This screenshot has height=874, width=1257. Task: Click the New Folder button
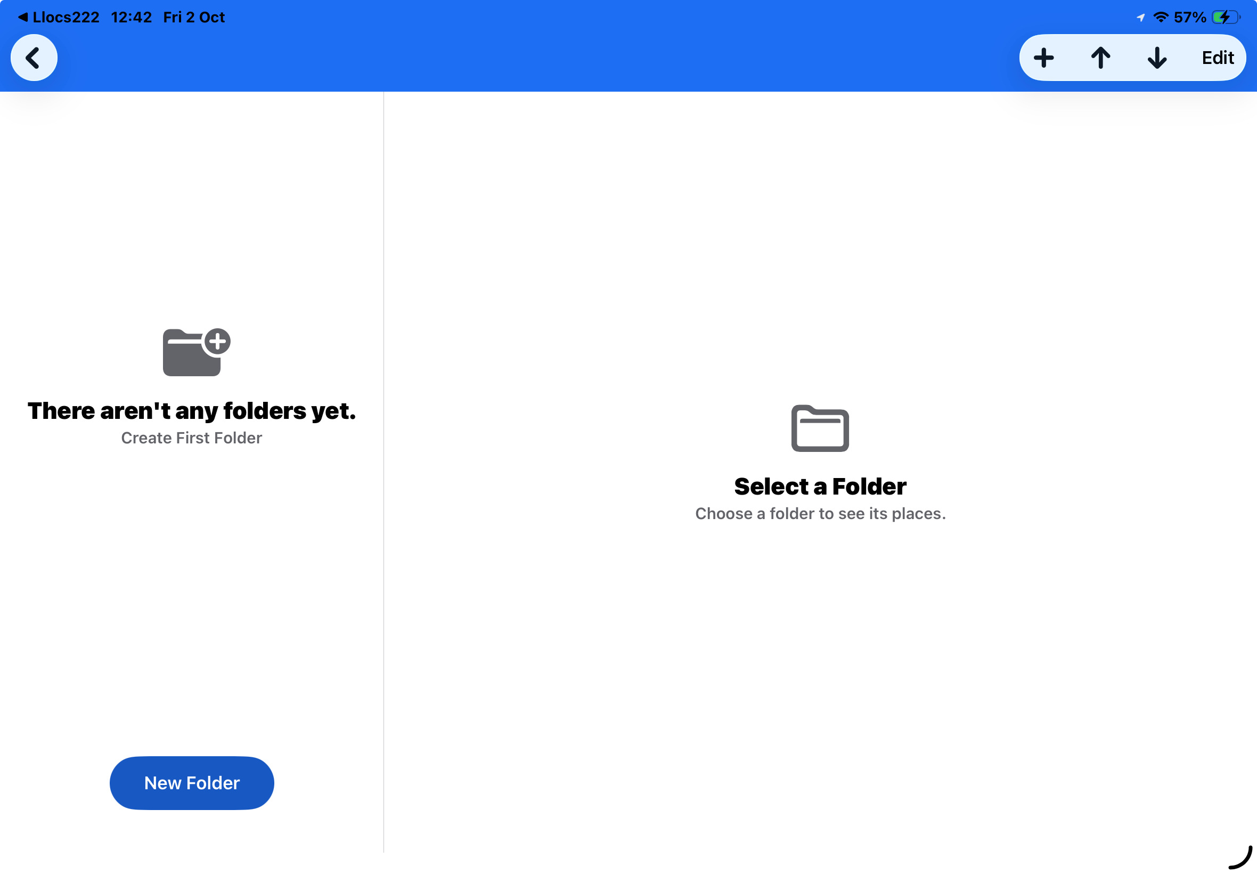coord(192,782)
